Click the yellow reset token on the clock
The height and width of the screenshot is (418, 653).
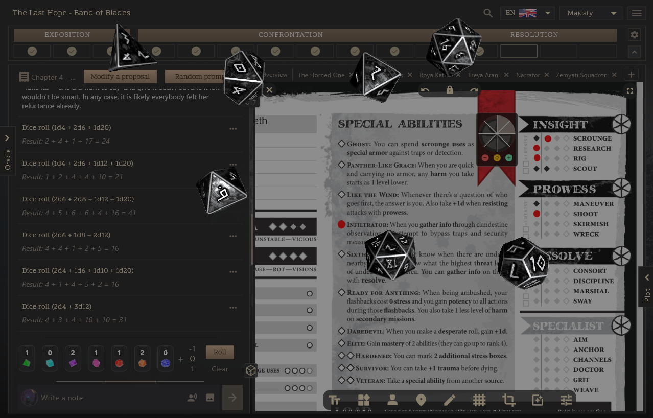[x=497, y=158]
